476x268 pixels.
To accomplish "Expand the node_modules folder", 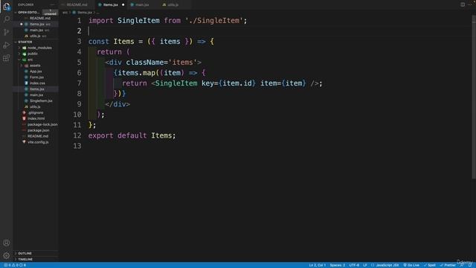I will 19,48.
